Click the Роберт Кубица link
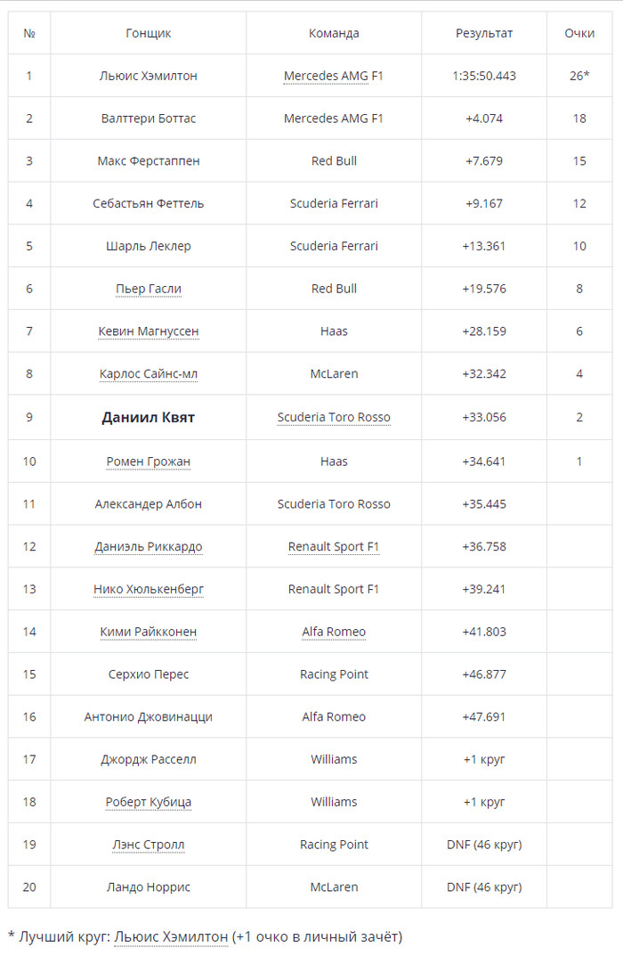The width and height of the screenshot is (623, 956). point(149,802)
